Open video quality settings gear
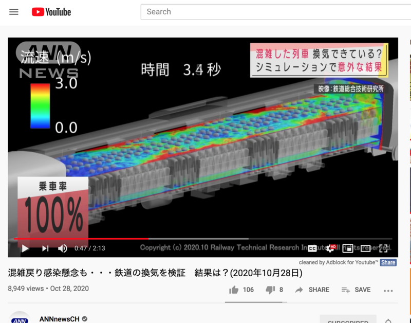 coord(330,248)
